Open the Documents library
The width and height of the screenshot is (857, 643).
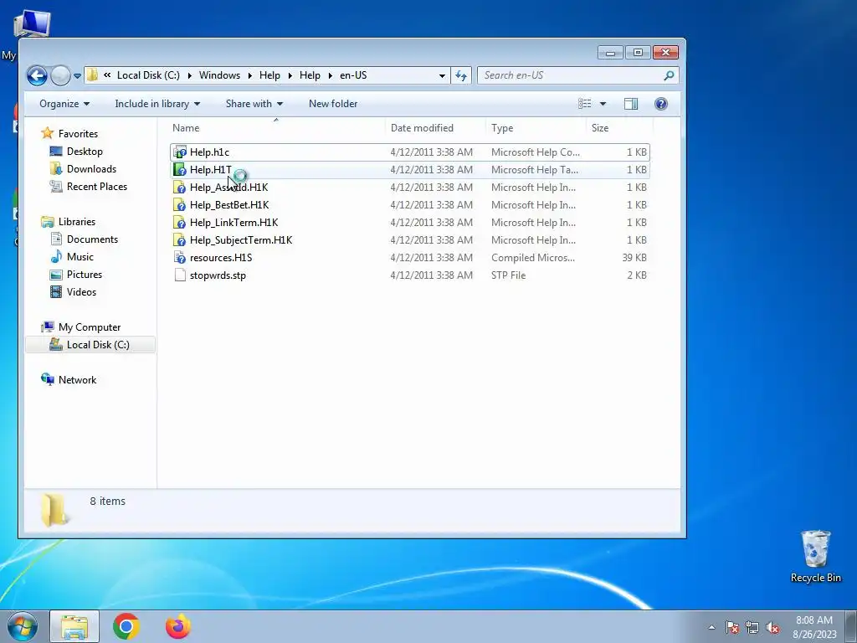(92, 239)
